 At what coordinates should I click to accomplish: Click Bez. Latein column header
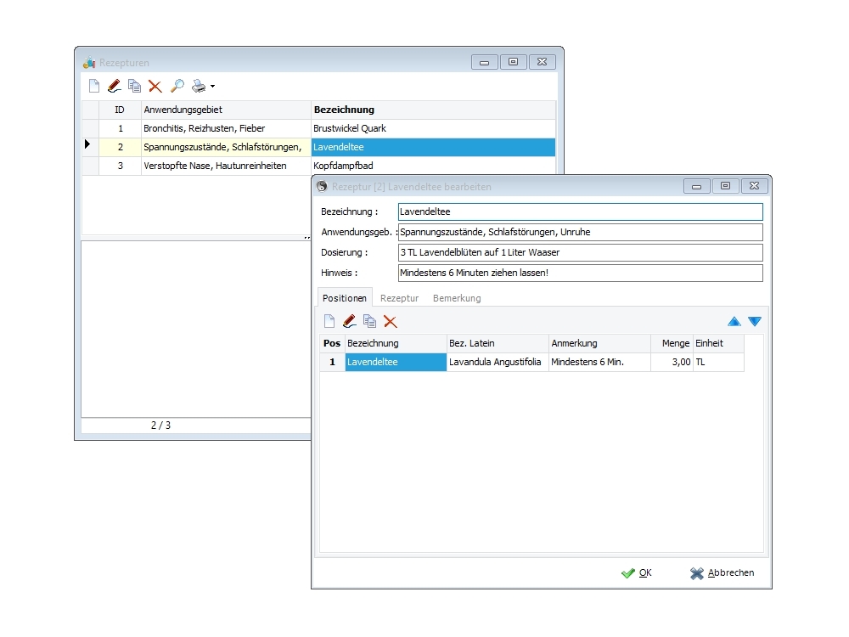click(x=498, y=343)
